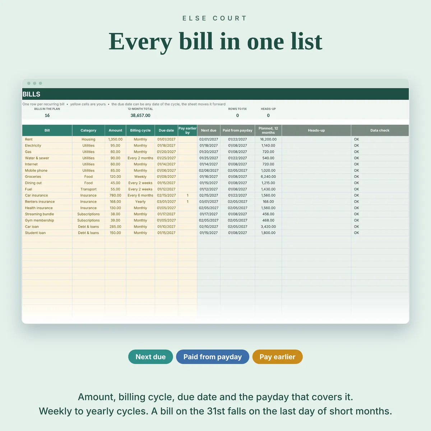The image size is (431, 431).
Task: Click the Weekly billing cycle cell
Action: pyautogui.click(x=140, y=177)
